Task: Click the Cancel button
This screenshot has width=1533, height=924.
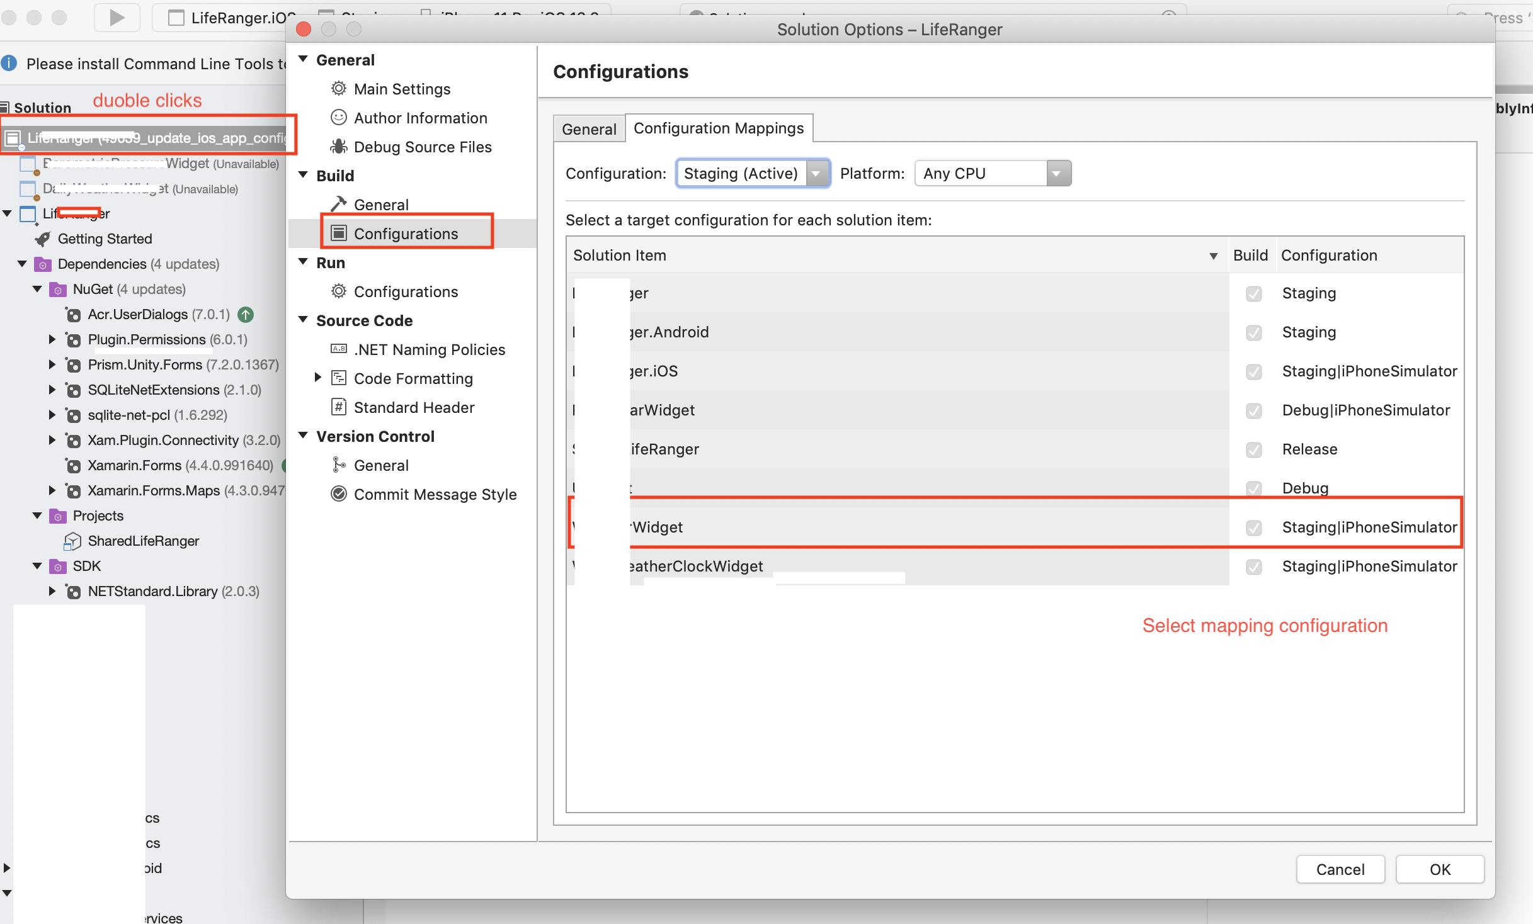Action: [x=1340, y=869]
